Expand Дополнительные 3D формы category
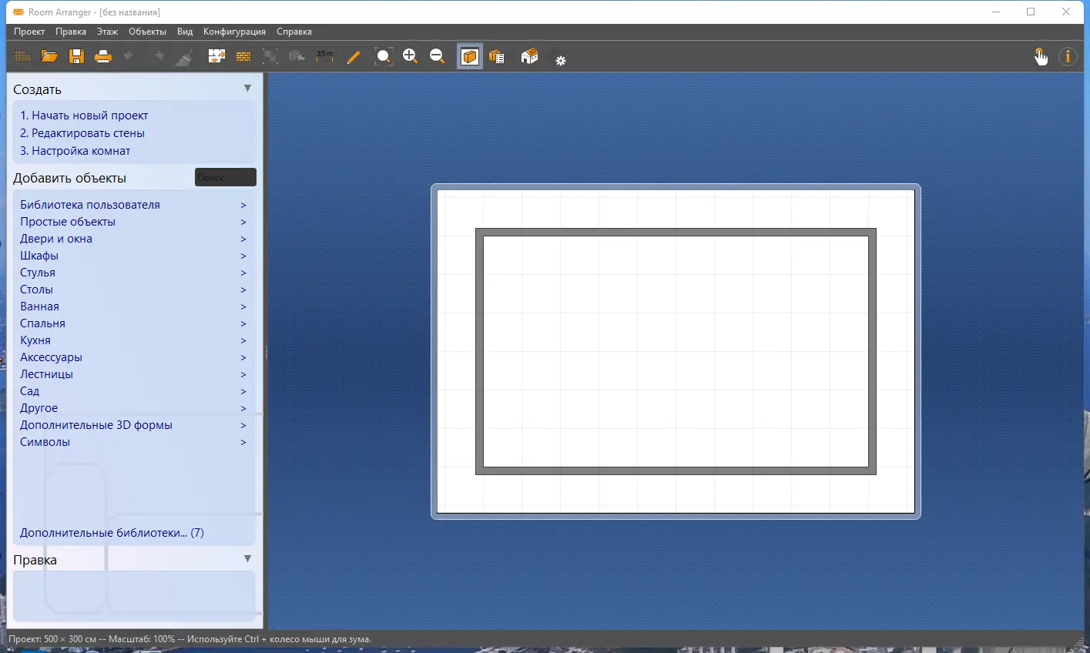The width and height of the screenshot is (1090, 653). [x=133, y=425]
